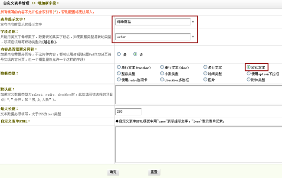Pick 小数类型 as the data type
This screenshot has width=282, height=178.
[x=162, y=74]
